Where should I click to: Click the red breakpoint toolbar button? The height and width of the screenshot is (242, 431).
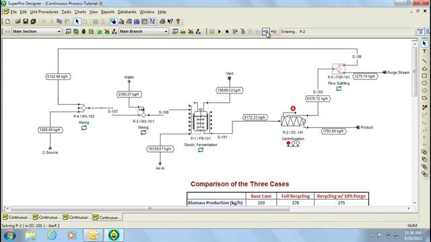pos(273,32)
